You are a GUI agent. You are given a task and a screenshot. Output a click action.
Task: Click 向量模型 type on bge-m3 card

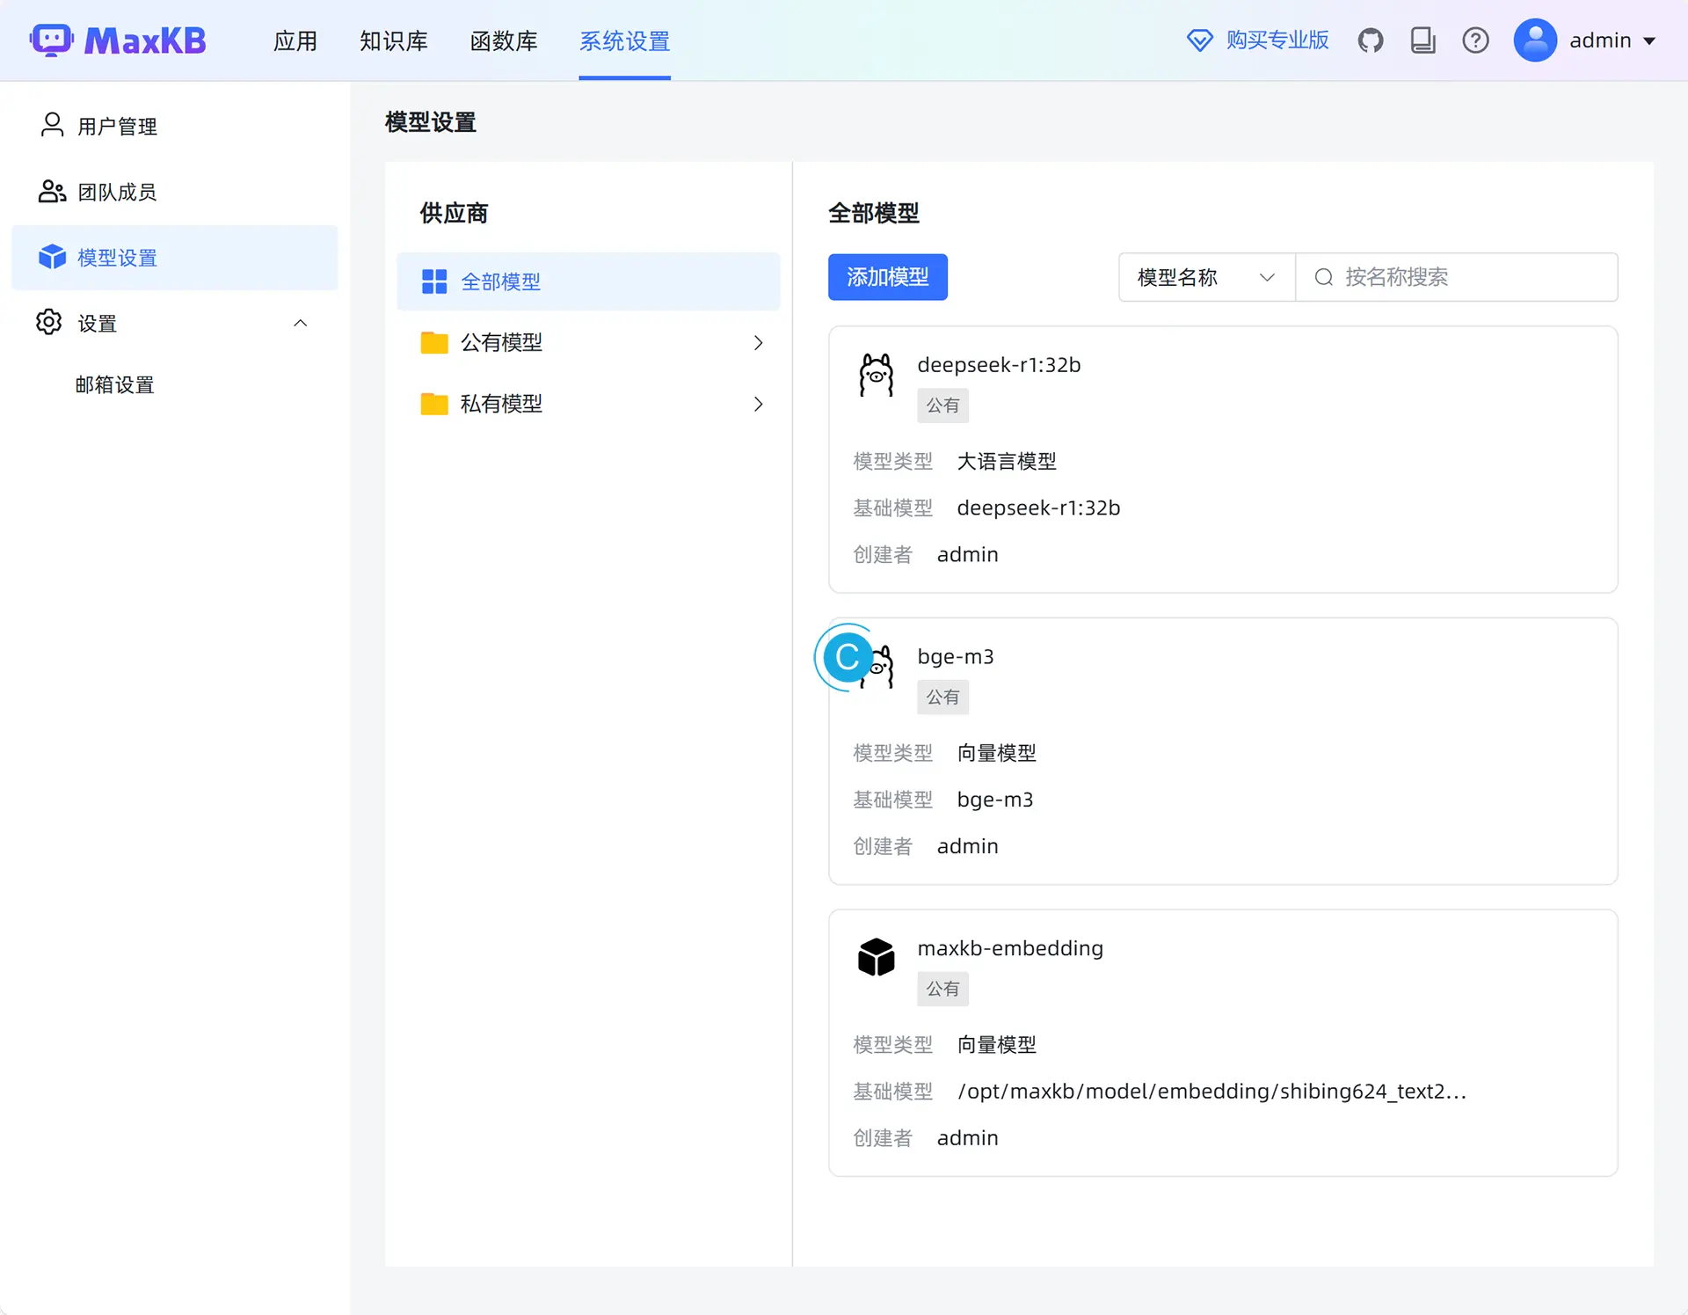pyautogui.click(x=996, y=753)
